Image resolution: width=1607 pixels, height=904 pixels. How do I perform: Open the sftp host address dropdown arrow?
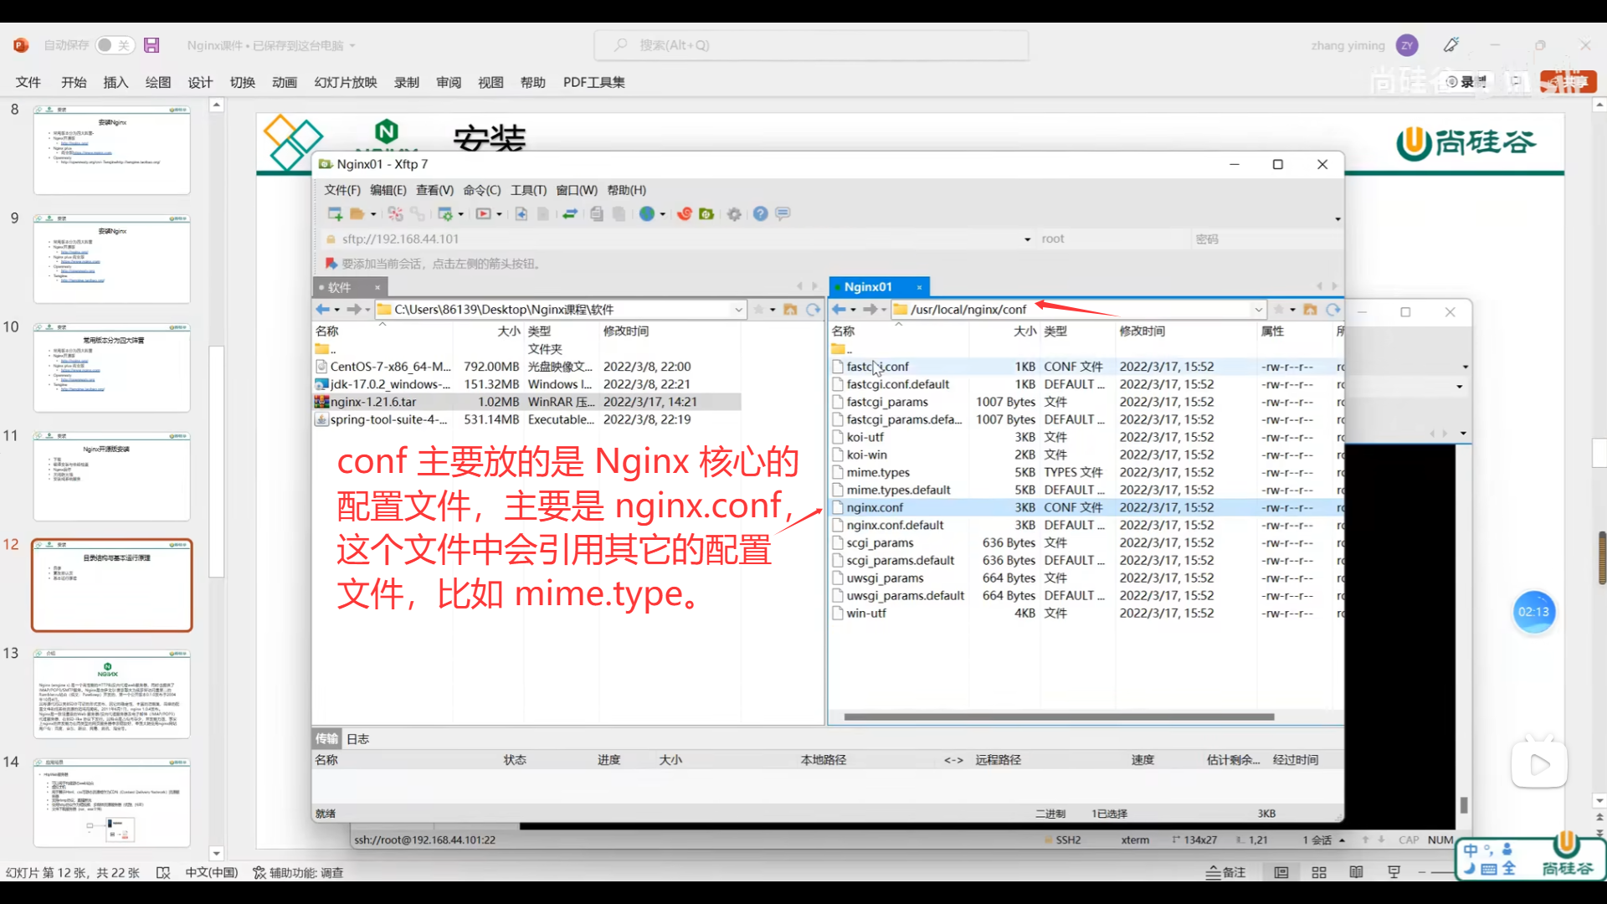[1028, 239]
